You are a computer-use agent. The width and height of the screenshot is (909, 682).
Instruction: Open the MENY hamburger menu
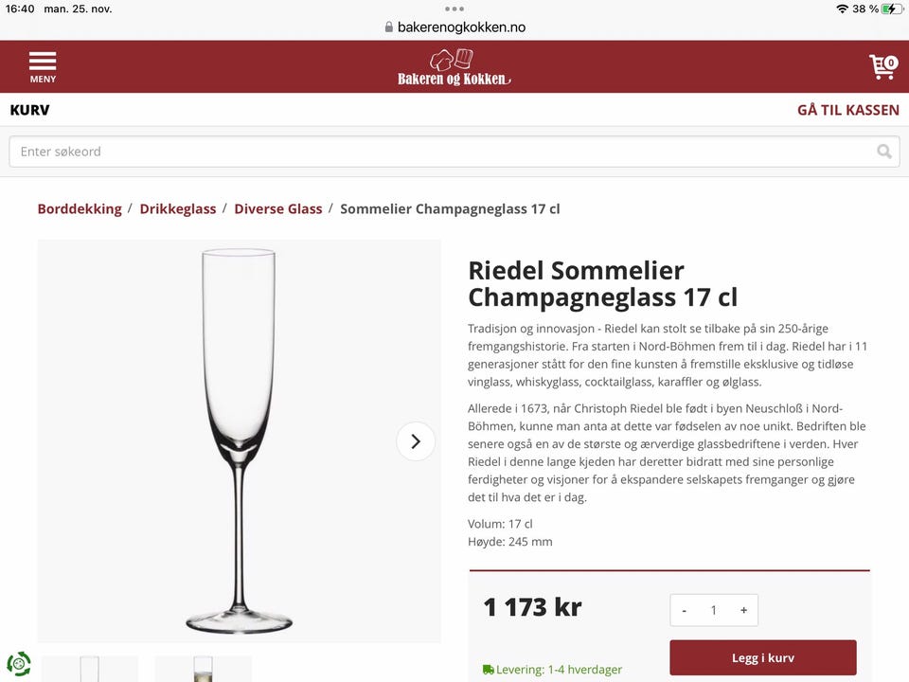(43, 66)
